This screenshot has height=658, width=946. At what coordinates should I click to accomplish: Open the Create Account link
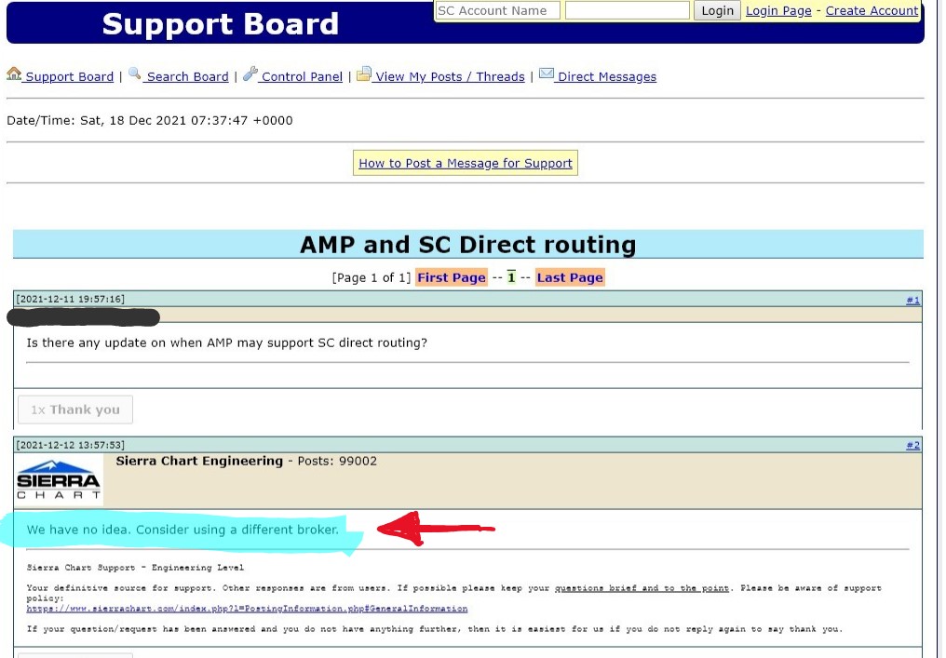point(872,11)
